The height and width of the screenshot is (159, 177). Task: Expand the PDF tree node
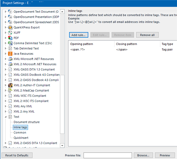click(x=5, y=38)
